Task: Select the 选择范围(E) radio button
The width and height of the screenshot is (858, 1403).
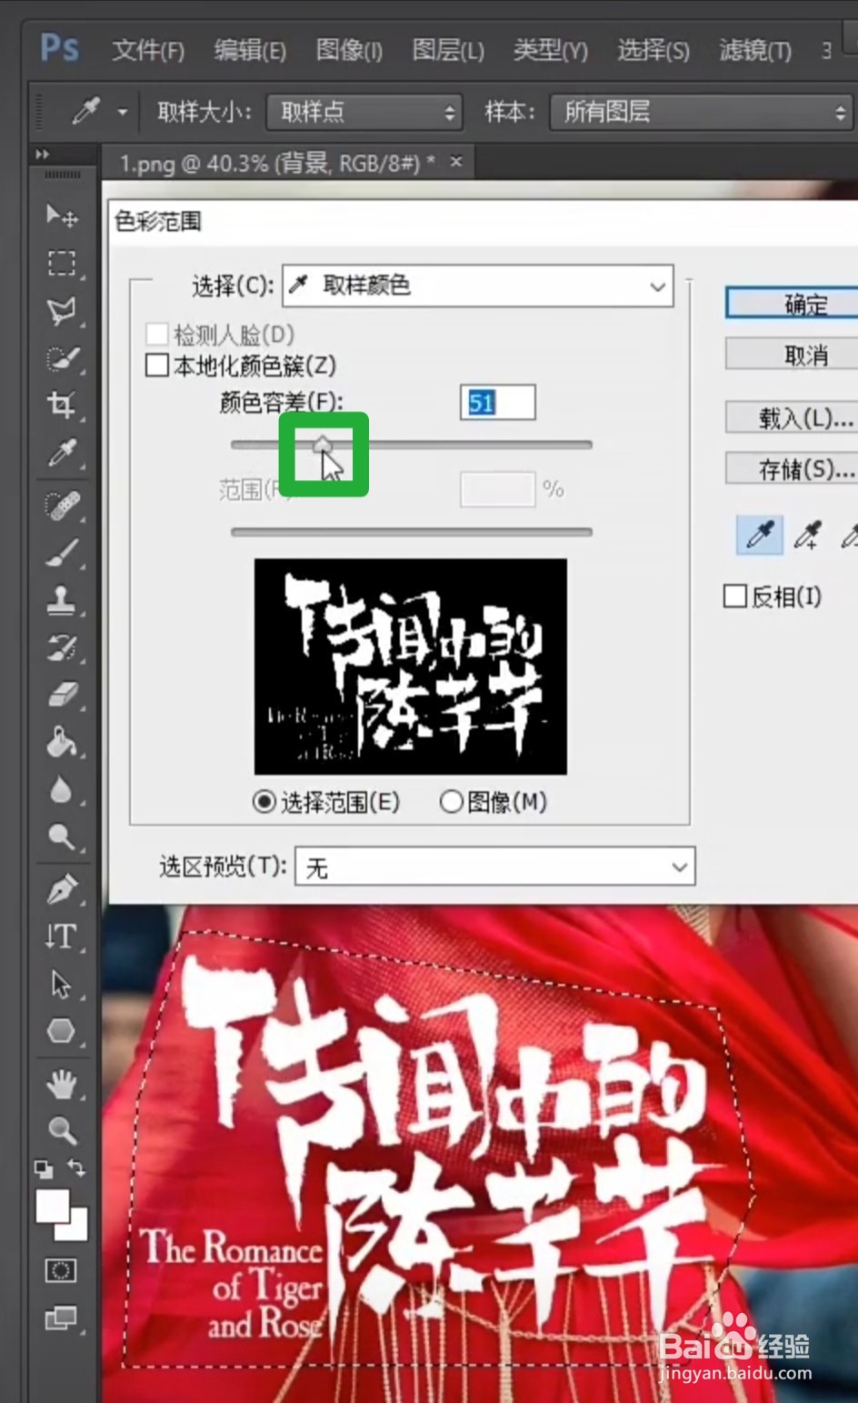Action: (264, 802)
